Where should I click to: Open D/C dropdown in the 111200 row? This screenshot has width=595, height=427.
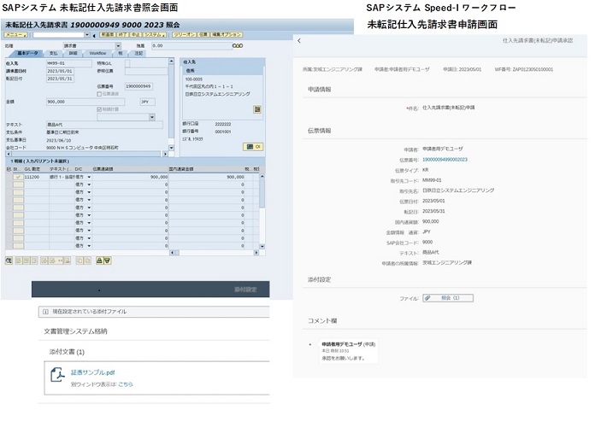coord(89,177)
